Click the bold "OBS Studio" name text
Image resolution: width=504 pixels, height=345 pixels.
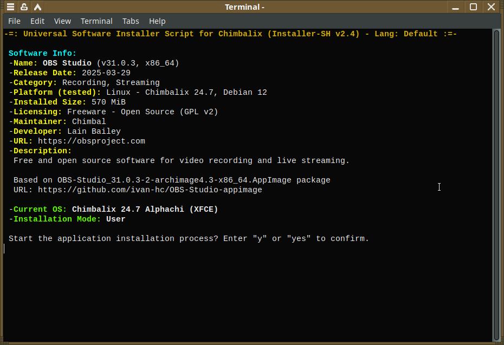pyautogui.click(x=67, y=63)
